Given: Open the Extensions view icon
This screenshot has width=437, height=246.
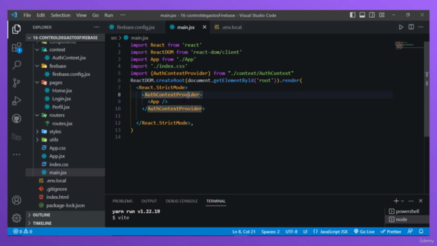Looking at the screenshot, I should coord(16,47).
